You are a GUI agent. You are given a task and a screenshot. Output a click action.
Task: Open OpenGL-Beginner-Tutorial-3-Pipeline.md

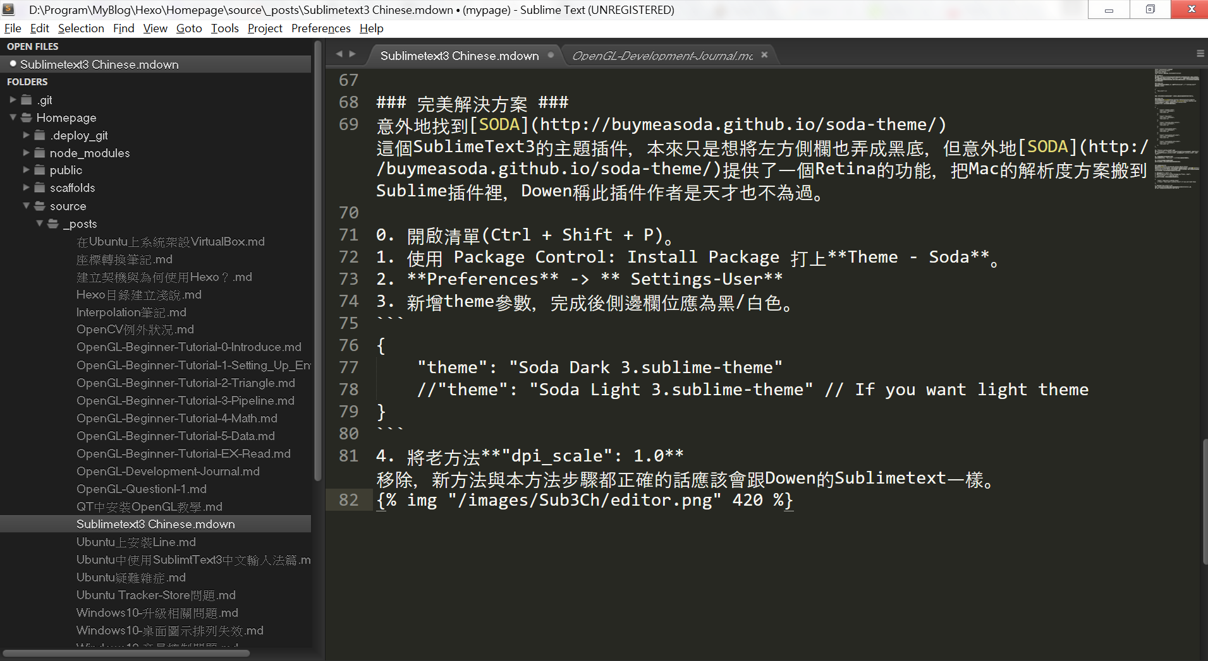click(x=185, y=401)
